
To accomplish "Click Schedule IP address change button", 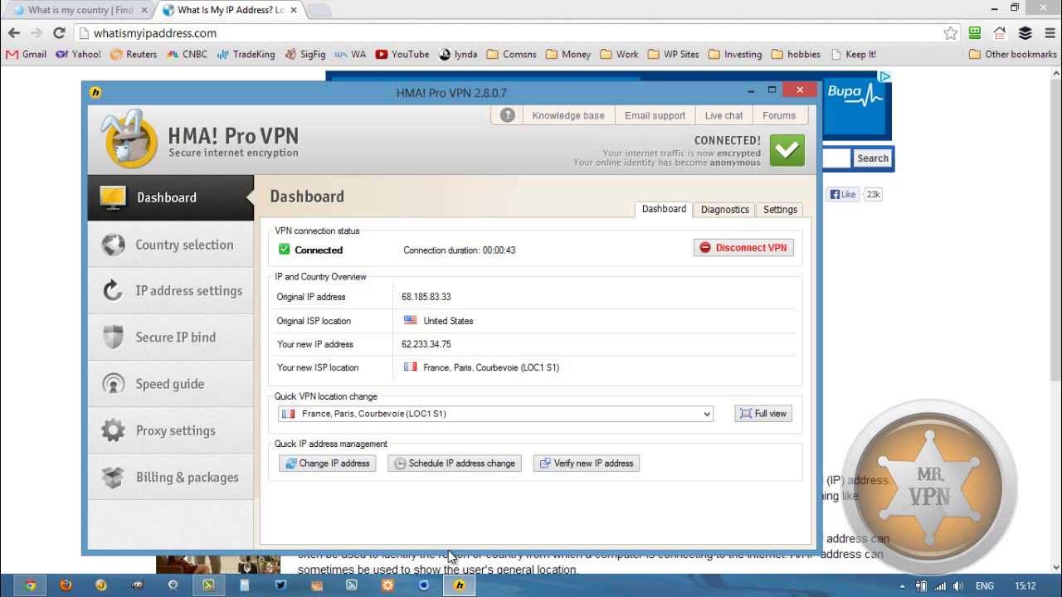I will (455, 464).
